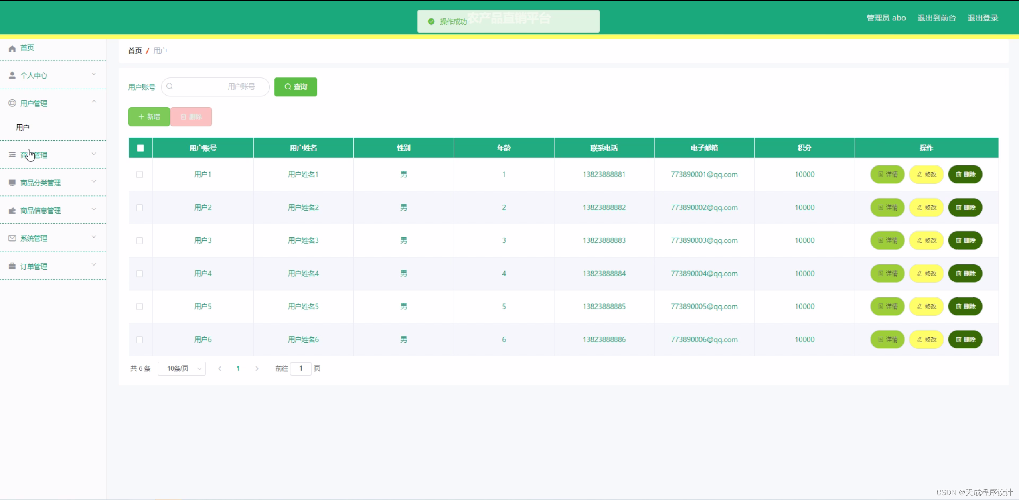Image resolution: width=1019 pixels, height=500 pixels.
Task: Check the row checkbox for 用户1
Action: click(x=140, y=174)
